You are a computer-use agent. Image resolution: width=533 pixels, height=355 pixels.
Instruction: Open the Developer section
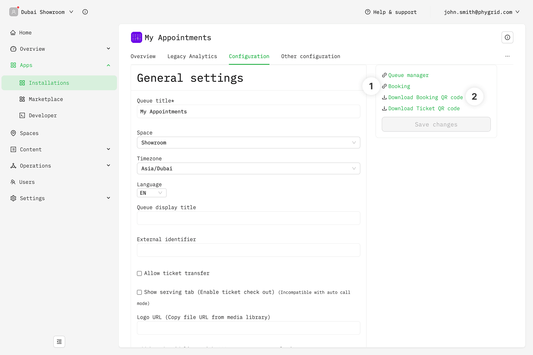click(43, 115)
